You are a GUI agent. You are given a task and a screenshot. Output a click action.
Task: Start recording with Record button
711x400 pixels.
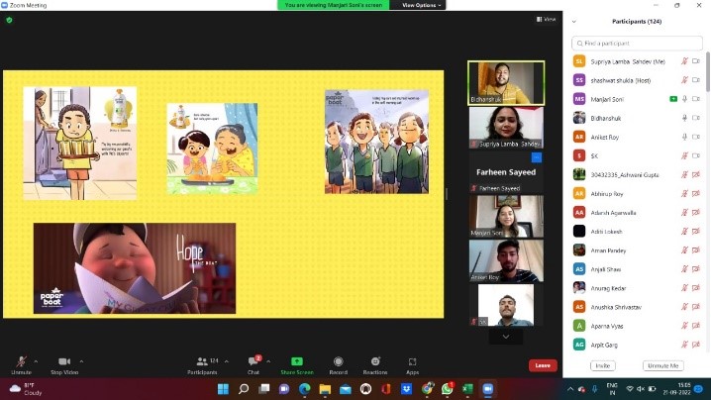point(339,365)
